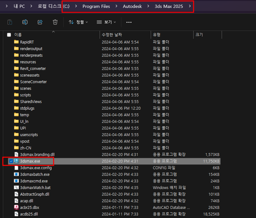Select the resources folder icon
This screenshot has height=218, width=256.
[x=16, y=62]
